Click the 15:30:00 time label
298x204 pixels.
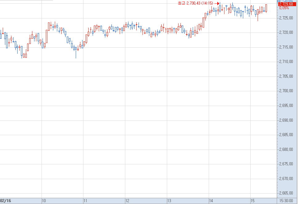pos(286,201)
